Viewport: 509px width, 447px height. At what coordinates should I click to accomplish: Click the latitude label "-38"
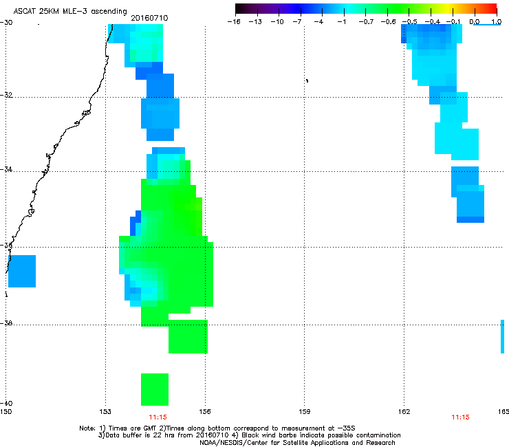pyautogui.click(x=6, y=323)
